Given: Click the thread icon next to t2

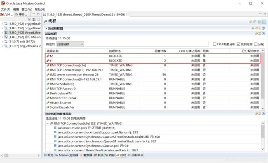Looking at the screenshot, I should click(x=48, y=56).
